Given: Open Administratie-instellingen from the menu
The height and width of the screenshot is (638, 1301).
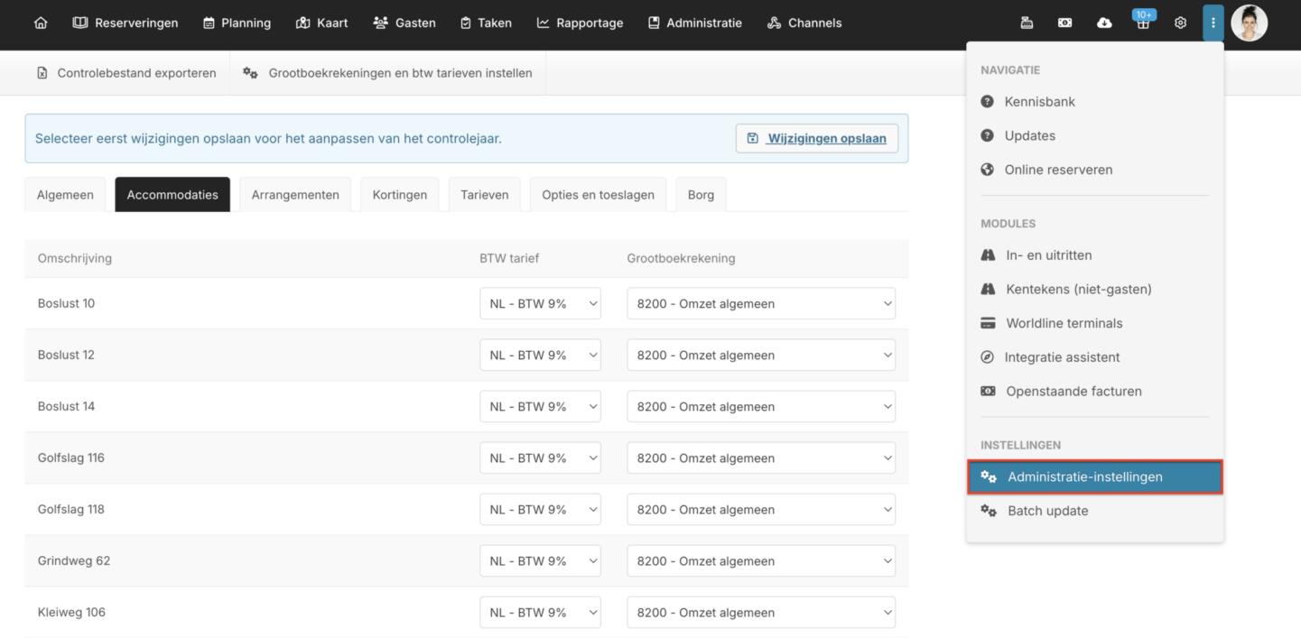Looking at the screenshot, I should pyautogui.click(x=1094, y=476).
